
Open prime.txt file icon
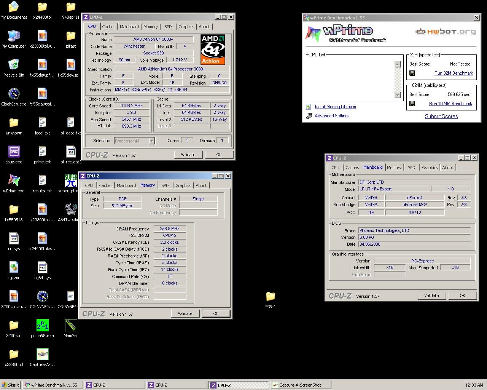(42, 152)
